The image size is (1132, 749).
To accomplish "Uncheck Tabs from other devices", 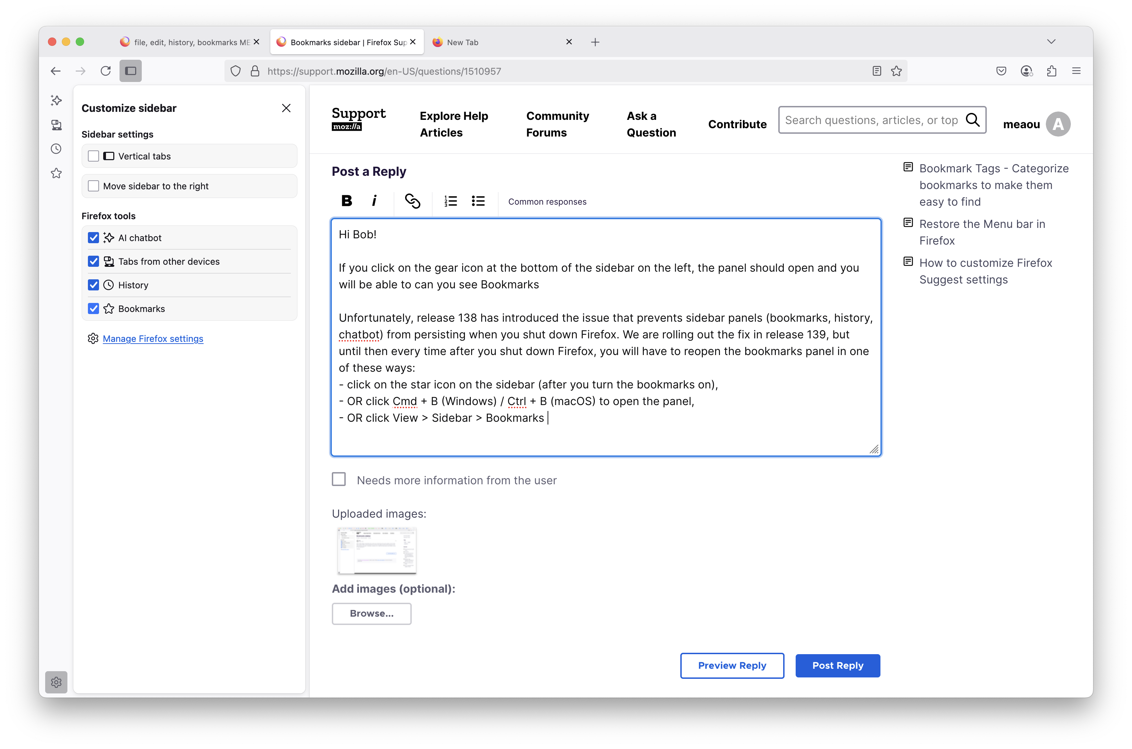I will click(93, 261).
